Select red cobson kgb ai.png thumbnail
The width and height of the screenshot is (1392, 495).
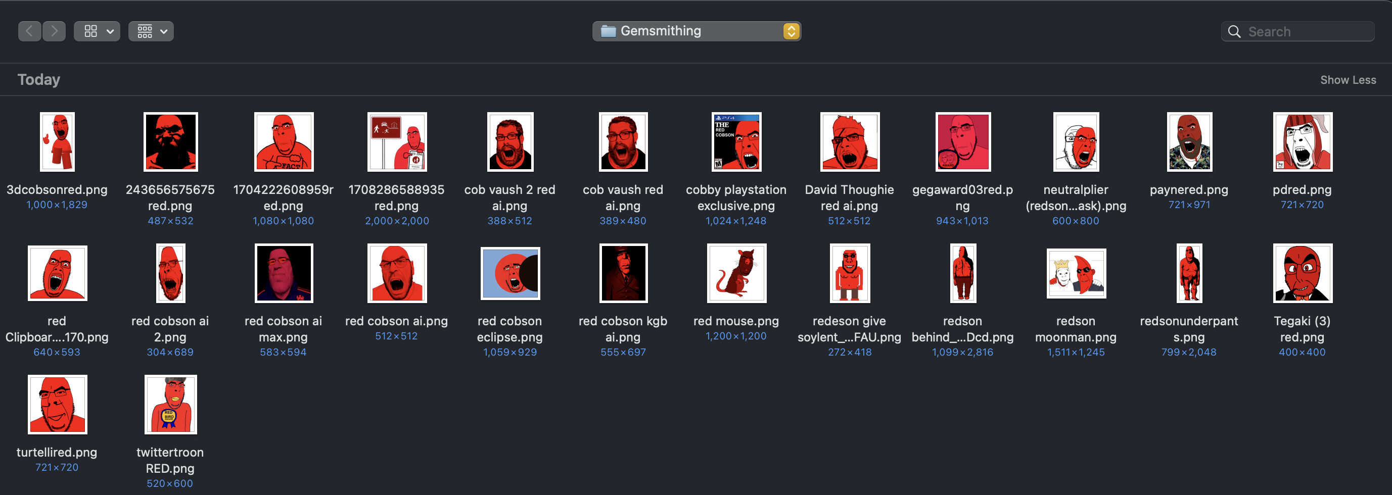click(x=623, y=273)
